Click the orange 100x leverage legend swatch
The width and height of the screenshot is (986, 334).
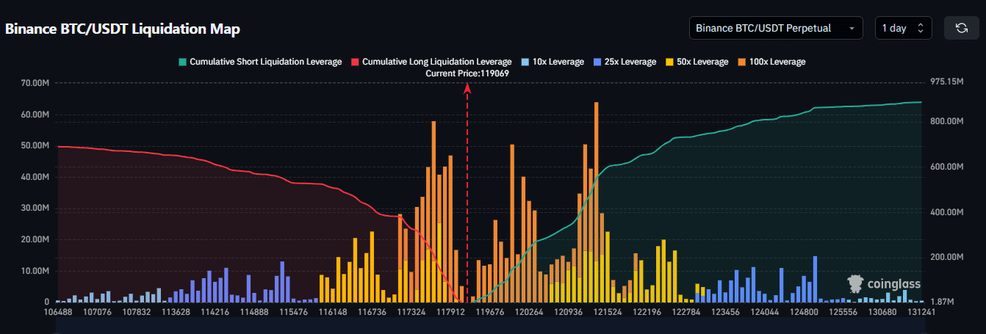pos(741,62)
